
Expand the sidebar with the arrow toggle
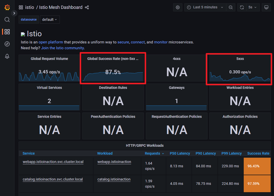[x=14, y=13]
